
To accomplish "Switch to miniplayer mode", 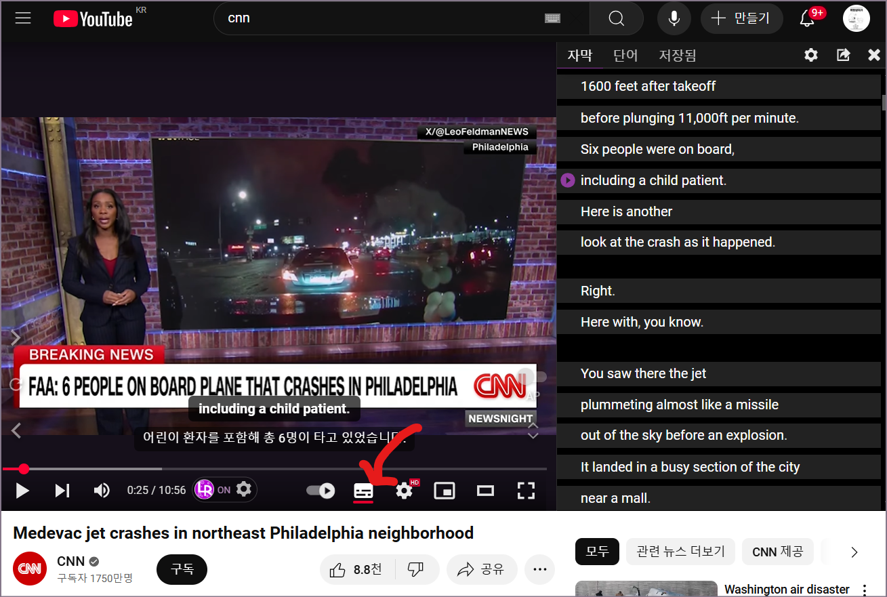I will click(x=445, y=491).
